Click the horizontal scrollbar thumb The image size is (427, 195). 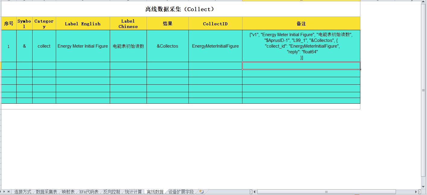326,192
